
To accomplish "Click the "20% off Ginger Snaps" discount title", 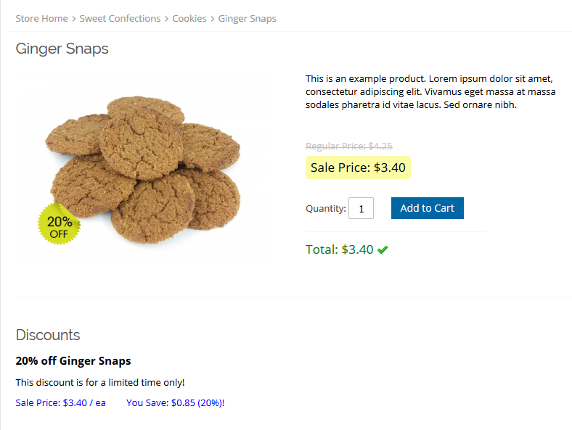I will tap(73, 361).
